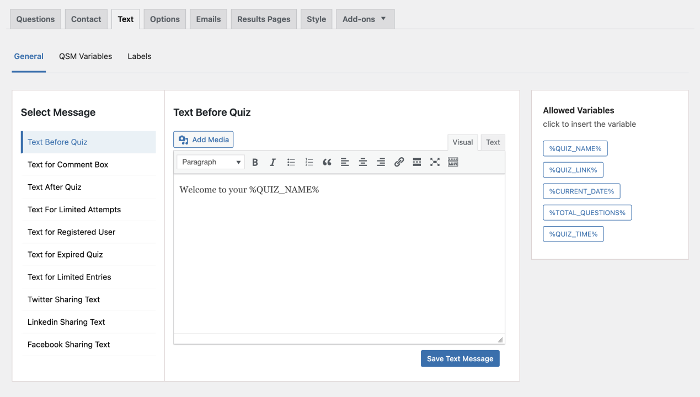Viewport: 700px width, 397px height.
Task: Open the QSM Variables tab
Action: pyautogui.click(x=85, y=56)
